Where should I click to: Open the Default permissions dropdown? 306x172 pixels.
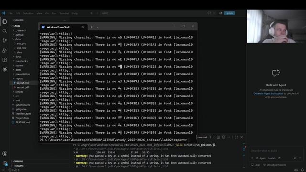[275, 165]
